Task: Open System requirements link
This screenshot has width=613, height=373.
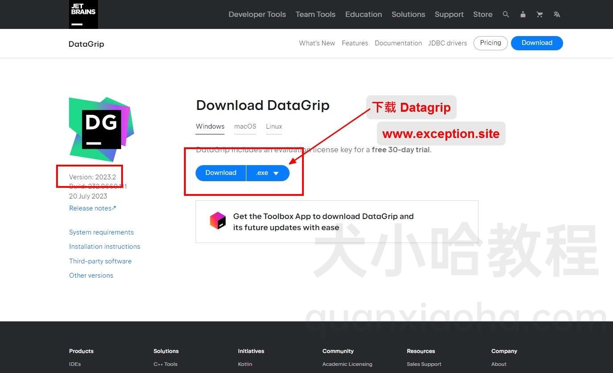Action: click(102, 232)
